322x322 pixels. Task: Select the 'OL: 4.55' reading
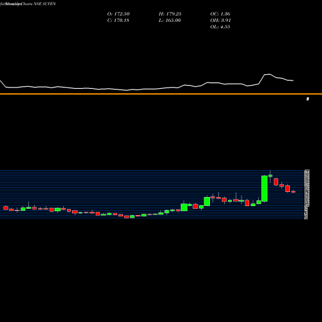tap(220, 27)
